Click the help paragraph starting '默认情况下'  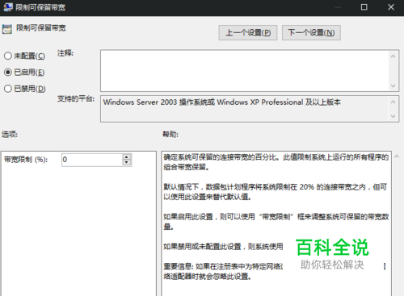pyautogui.click(x=276, y=192)
